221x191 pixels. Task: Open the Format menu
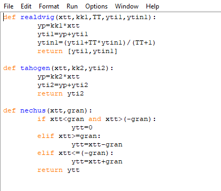[49, 6]
